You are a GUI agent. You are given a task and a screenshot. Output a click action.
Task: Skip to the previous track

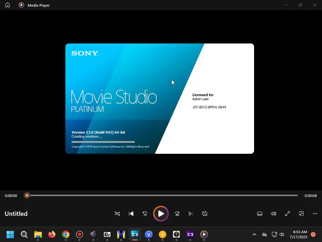[131, 214]
